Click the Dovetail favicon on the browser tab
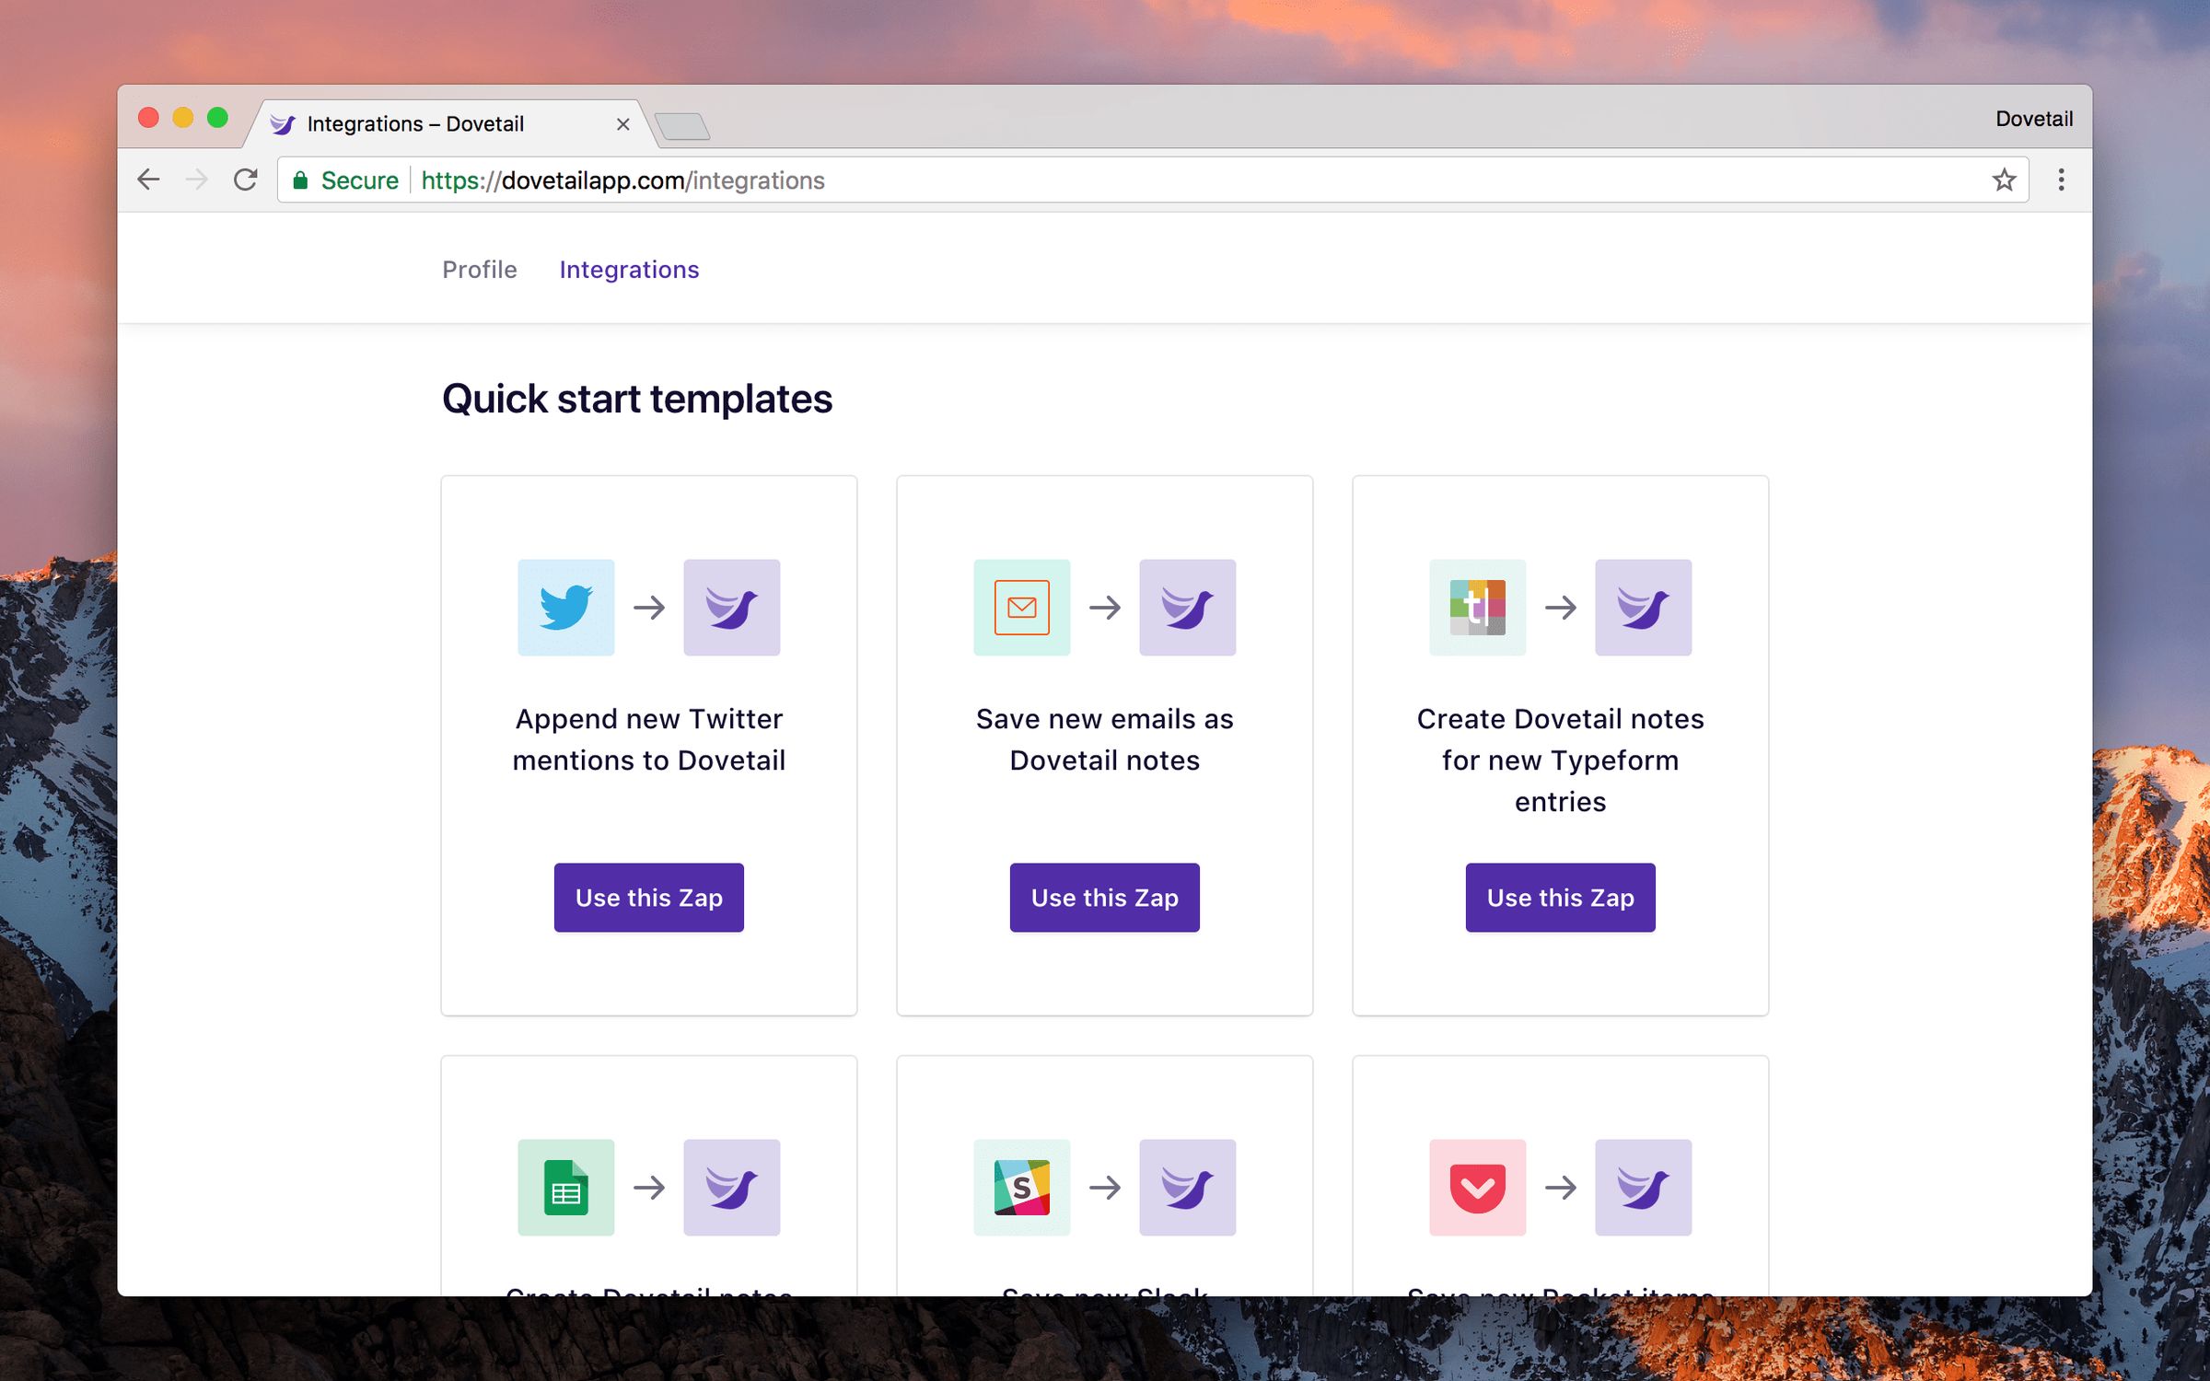This screenshot has width=2210, height=1381. point(281,122)
